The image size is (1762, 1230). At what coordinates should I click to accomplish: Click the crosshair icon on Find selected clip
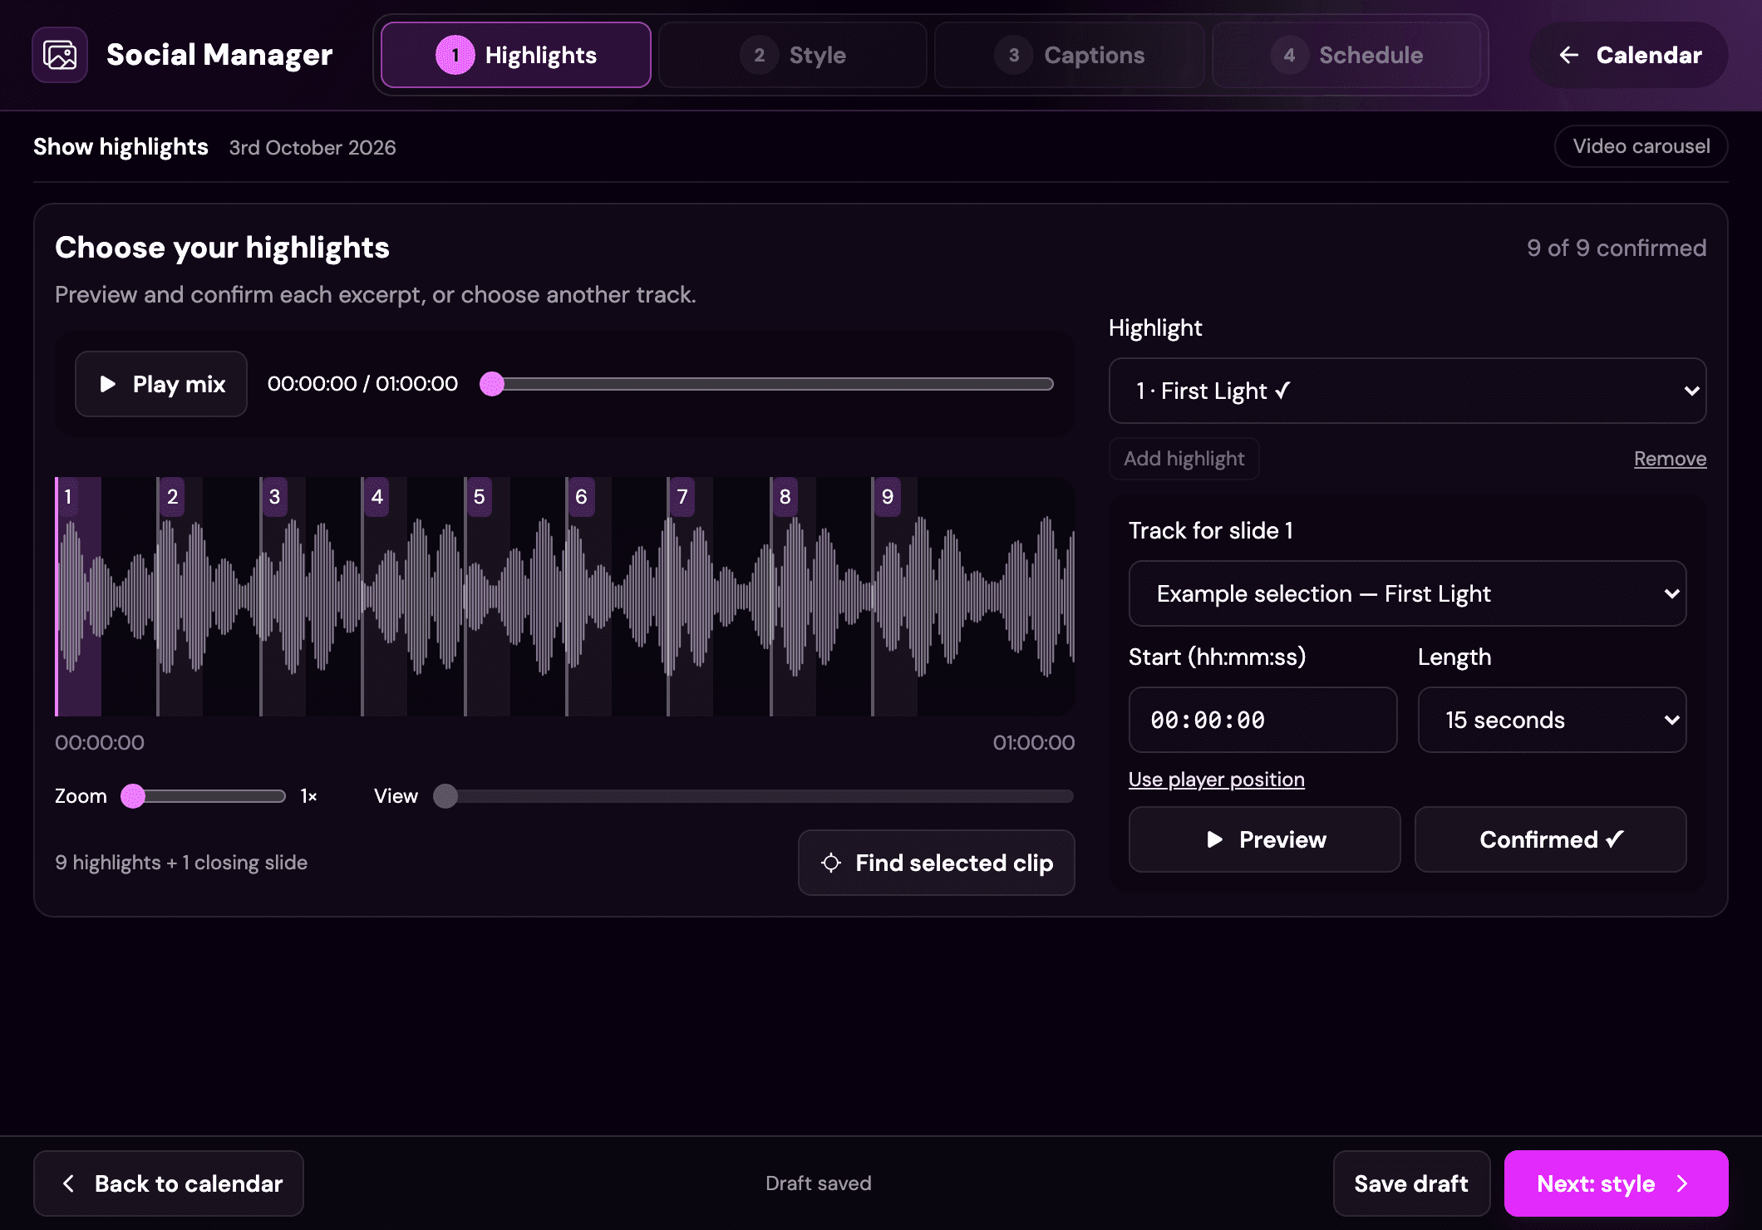[x=830, y=863]
